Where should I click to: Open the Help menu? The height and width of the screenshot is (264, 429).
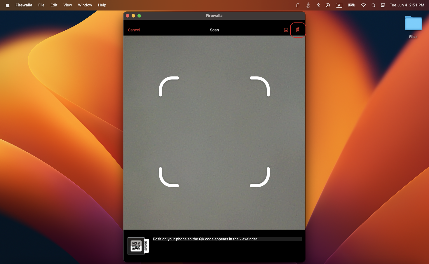(102, 5)
